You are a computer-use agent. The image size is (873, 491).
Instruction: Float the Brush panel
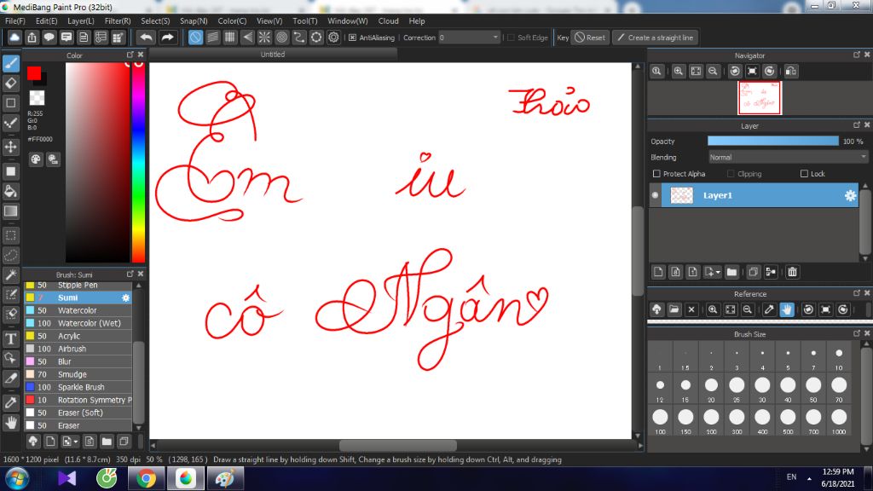coord(130,274)
